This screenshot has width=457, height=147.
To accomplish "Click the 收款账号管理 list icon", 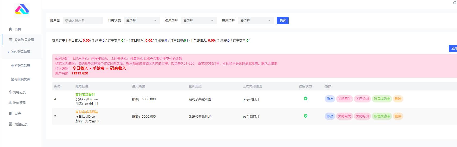I will [10, 40].
